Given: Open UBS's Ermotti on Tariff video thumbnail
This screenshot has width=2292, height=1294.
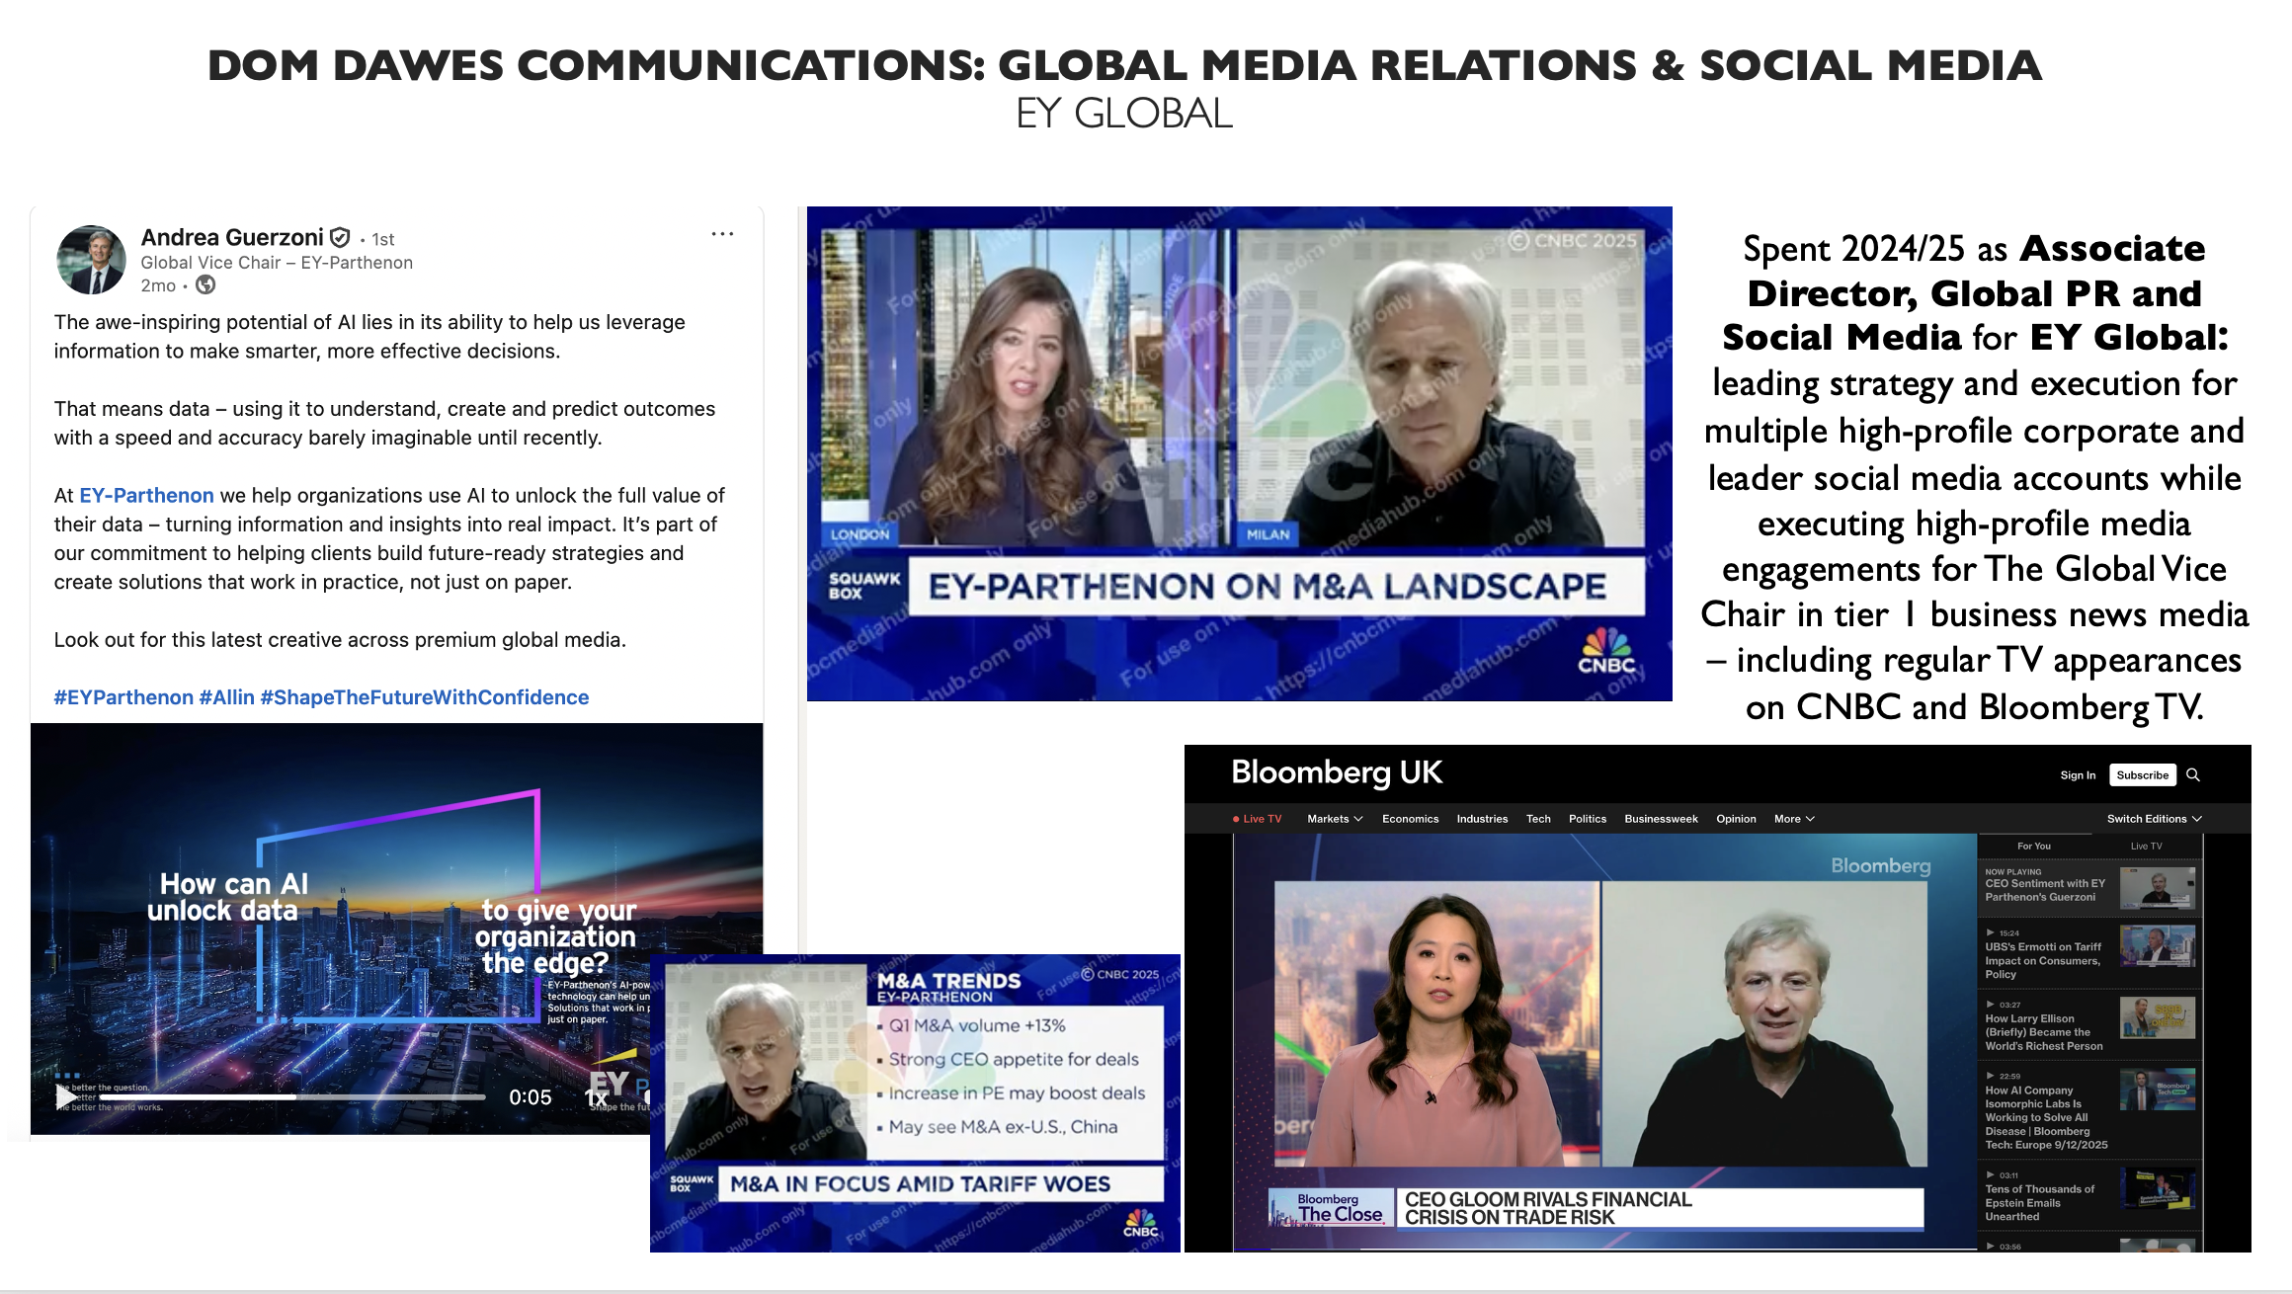Looking at the screenshot, I should coord(2158,946).
